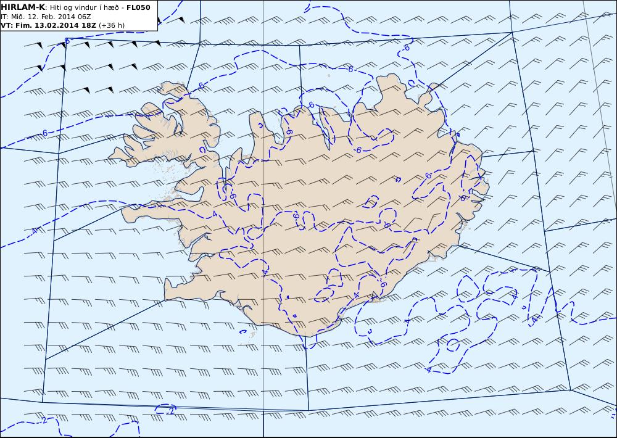This screenshot has width=617, height=438.
Task: Click the HIRLAM-K model name in the title
Action: 23,7
